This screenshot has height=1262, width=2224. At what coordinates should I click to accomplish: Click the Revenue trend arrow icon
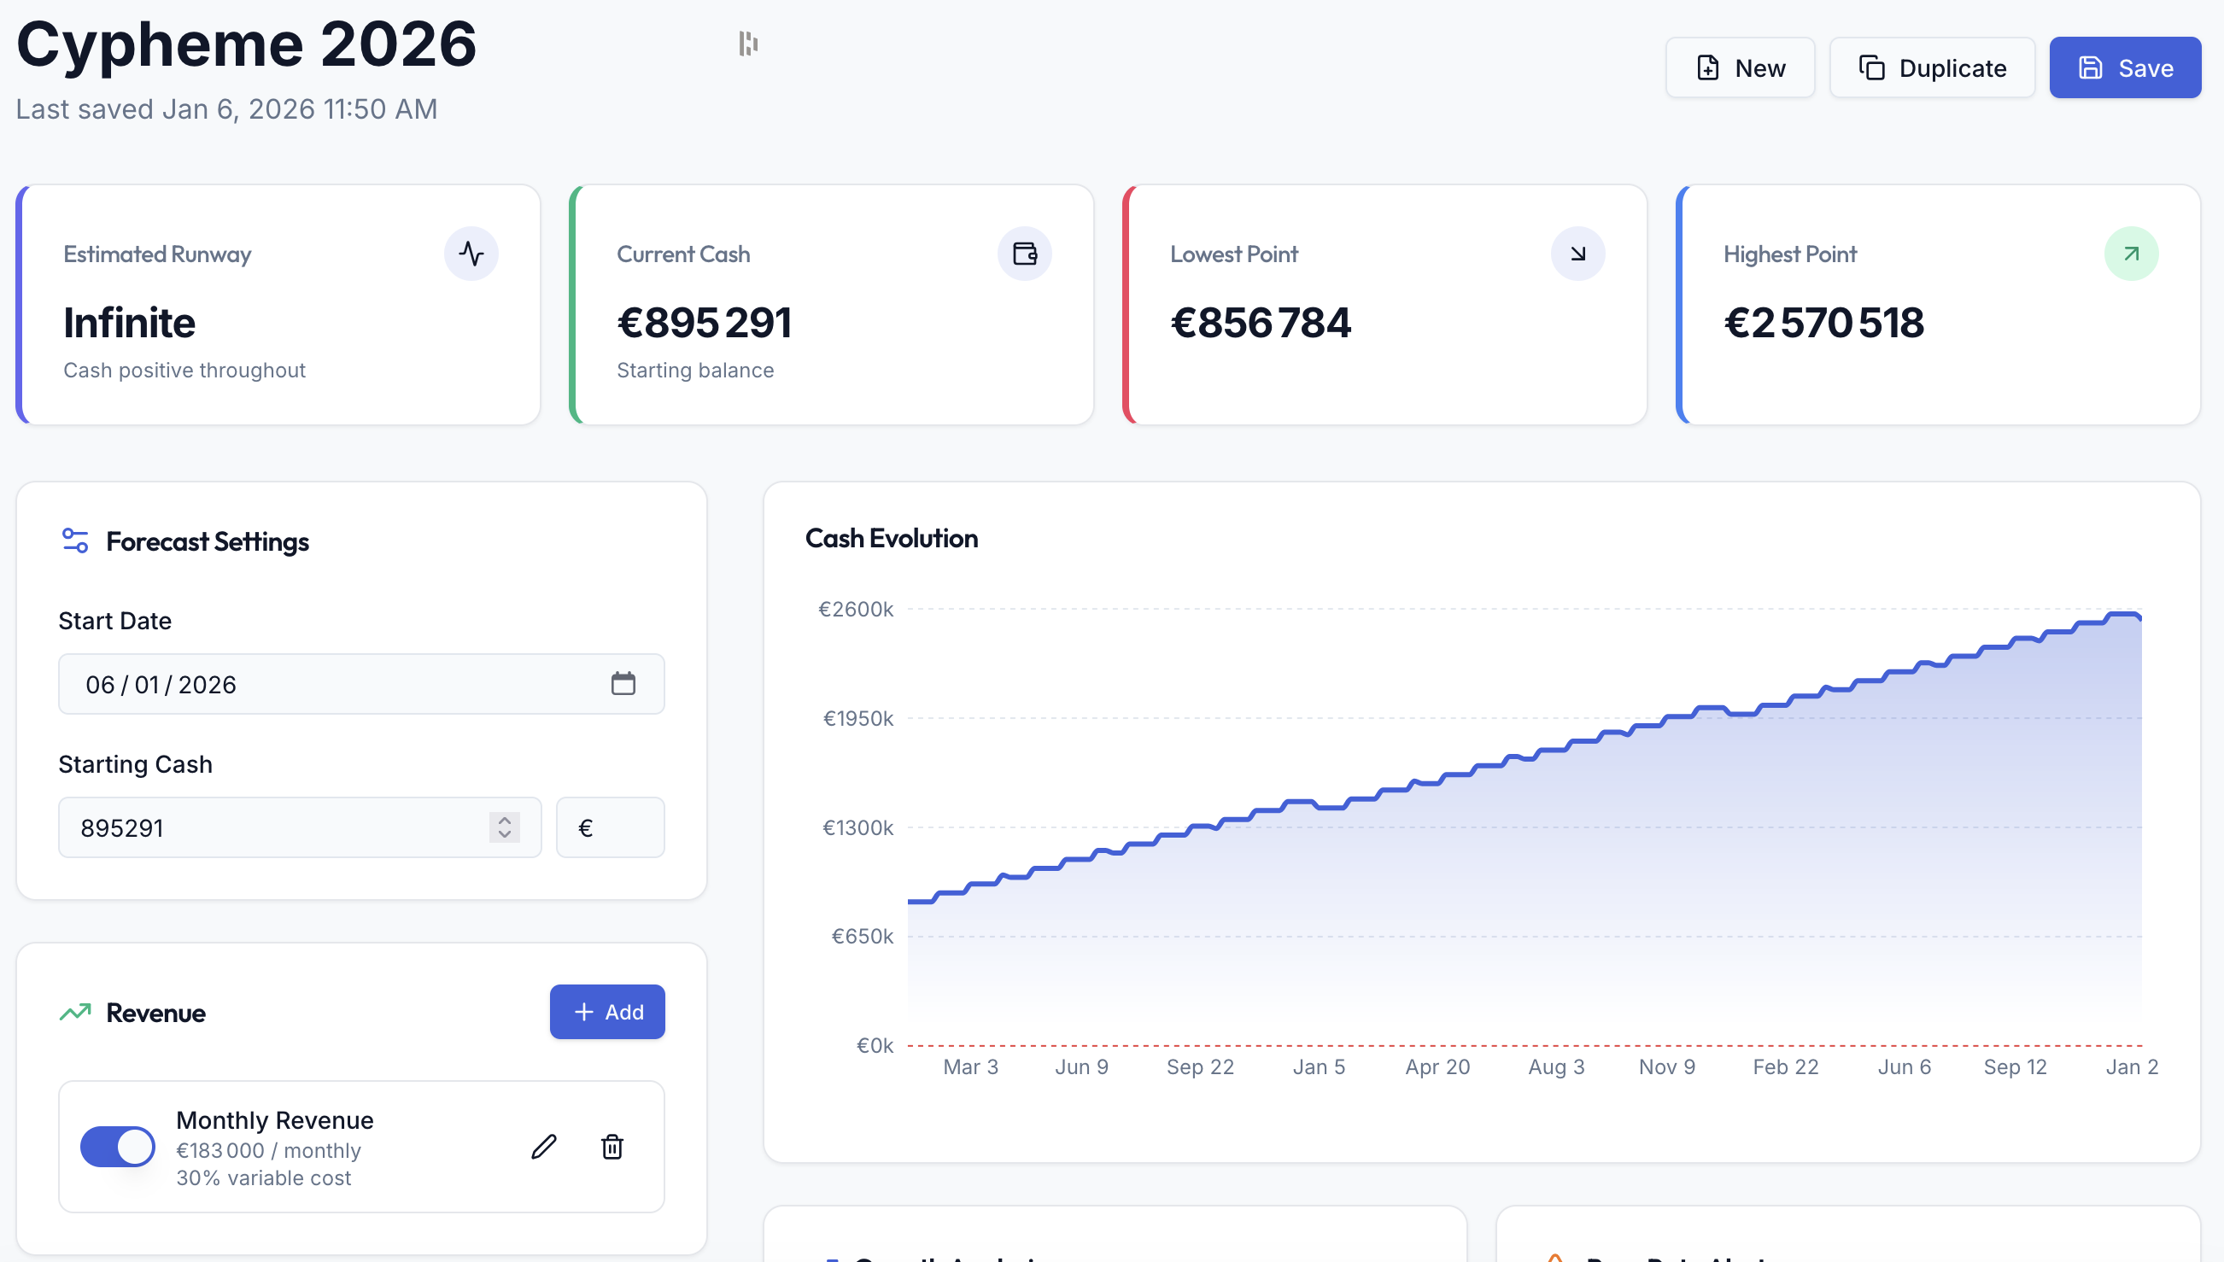pos(74,1012)
